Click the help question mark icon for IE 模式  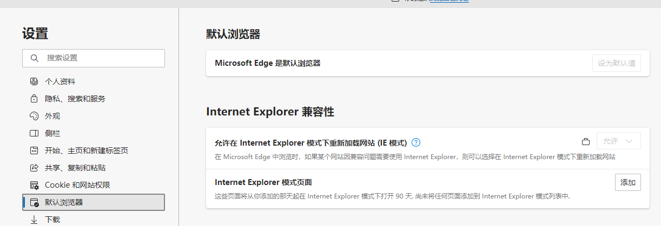click(x=416, y=142)
